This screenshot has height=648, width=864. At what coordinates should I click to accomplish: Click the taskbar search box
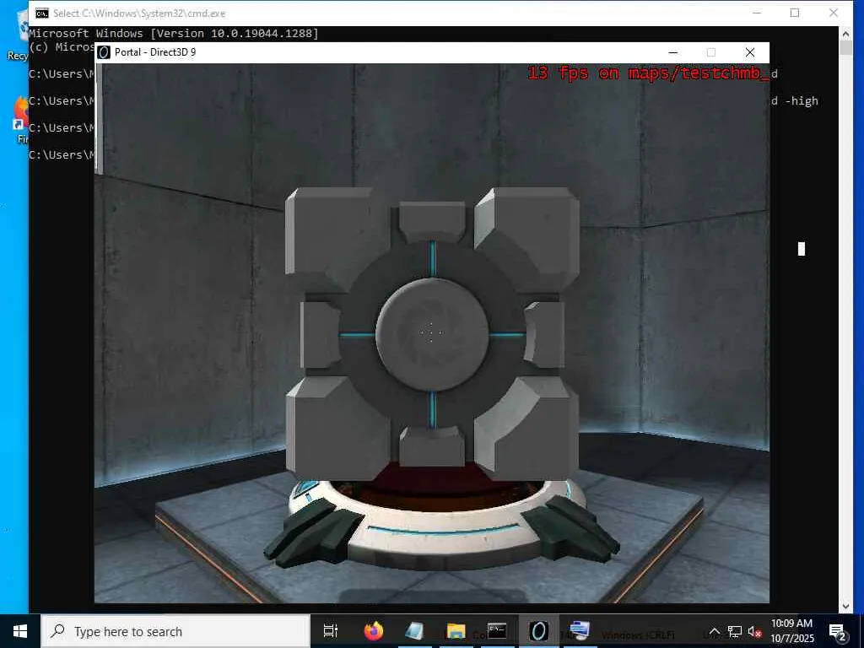(x=175, y=631)
